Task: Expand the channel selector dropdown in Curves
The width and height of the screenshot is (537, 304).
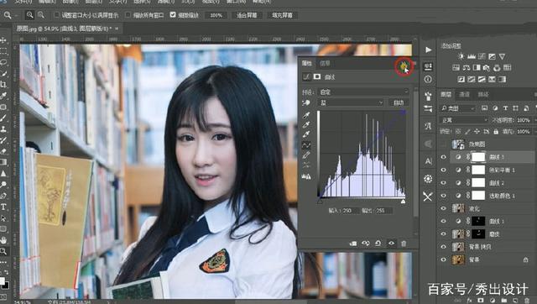Action: tap(351, 102)
